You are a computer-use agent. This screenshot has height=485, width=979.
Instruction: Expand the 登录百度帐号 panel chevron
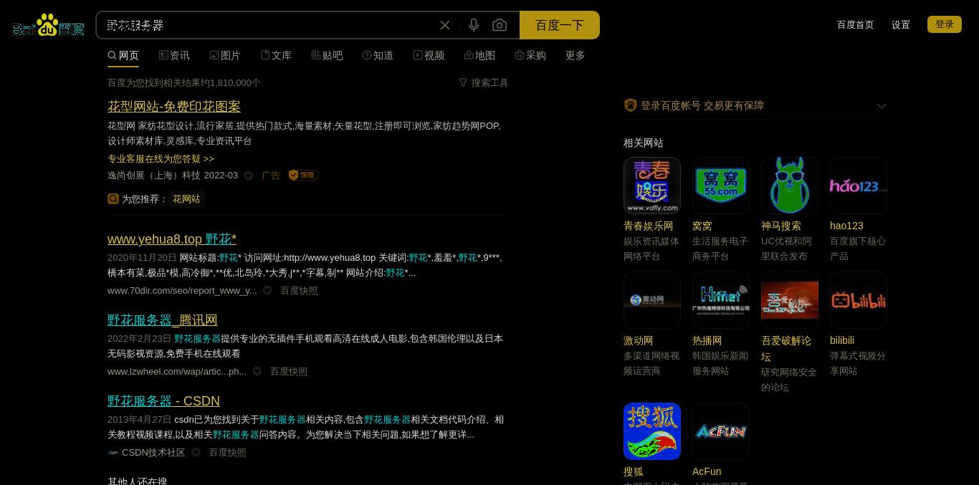click(882, 106)
